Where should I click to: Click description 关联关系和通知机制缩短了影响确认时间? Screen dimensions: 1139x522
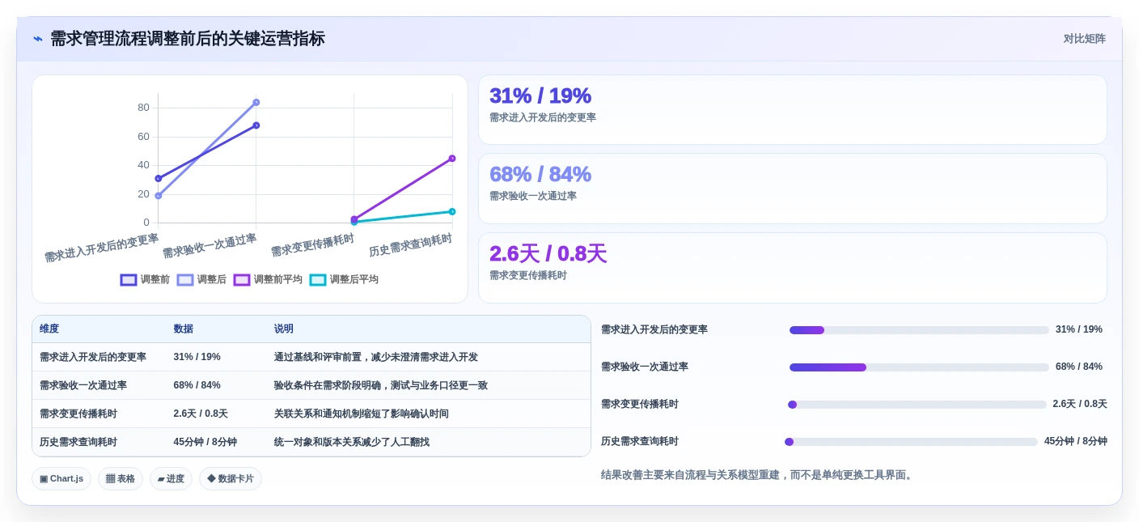coord(361,414)
